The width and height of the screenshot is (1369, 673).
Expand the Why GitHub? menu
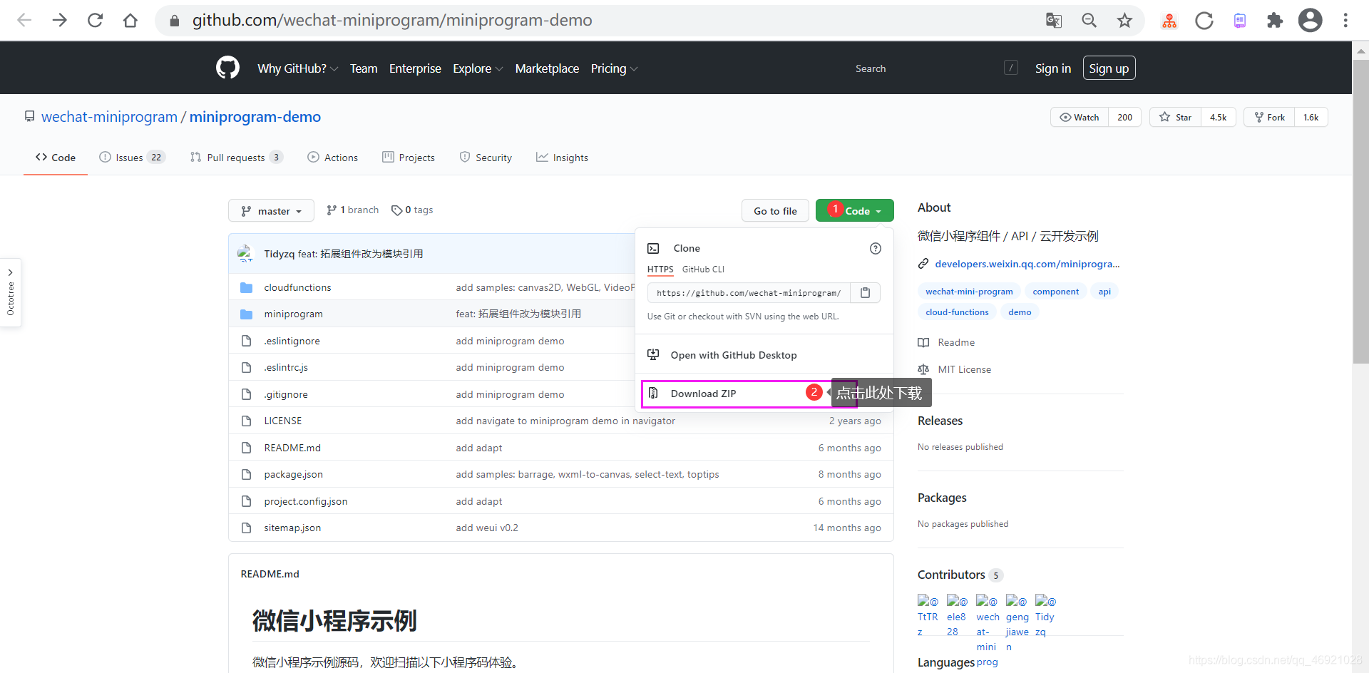coord(297,68)
